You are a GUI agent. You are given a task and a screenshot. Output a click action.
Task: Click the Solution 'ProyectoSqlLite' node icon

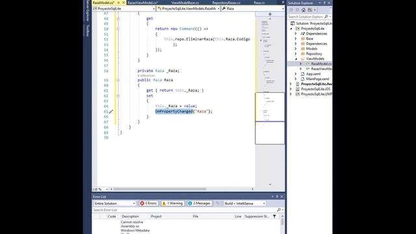click(x=292, y=23)
